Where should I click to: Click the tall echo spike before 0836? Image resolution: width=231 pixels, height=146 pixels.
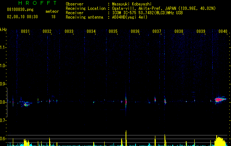click(126, 101)
